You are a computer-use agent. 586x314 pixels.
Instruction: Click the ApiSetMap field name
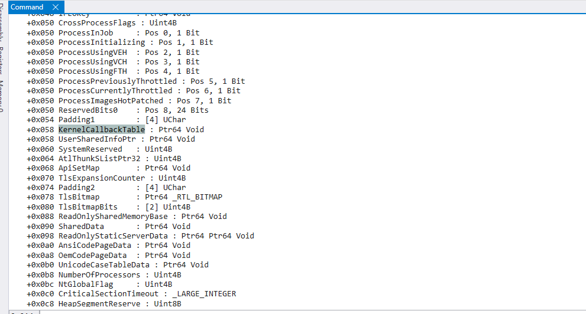tap(79, 168)
